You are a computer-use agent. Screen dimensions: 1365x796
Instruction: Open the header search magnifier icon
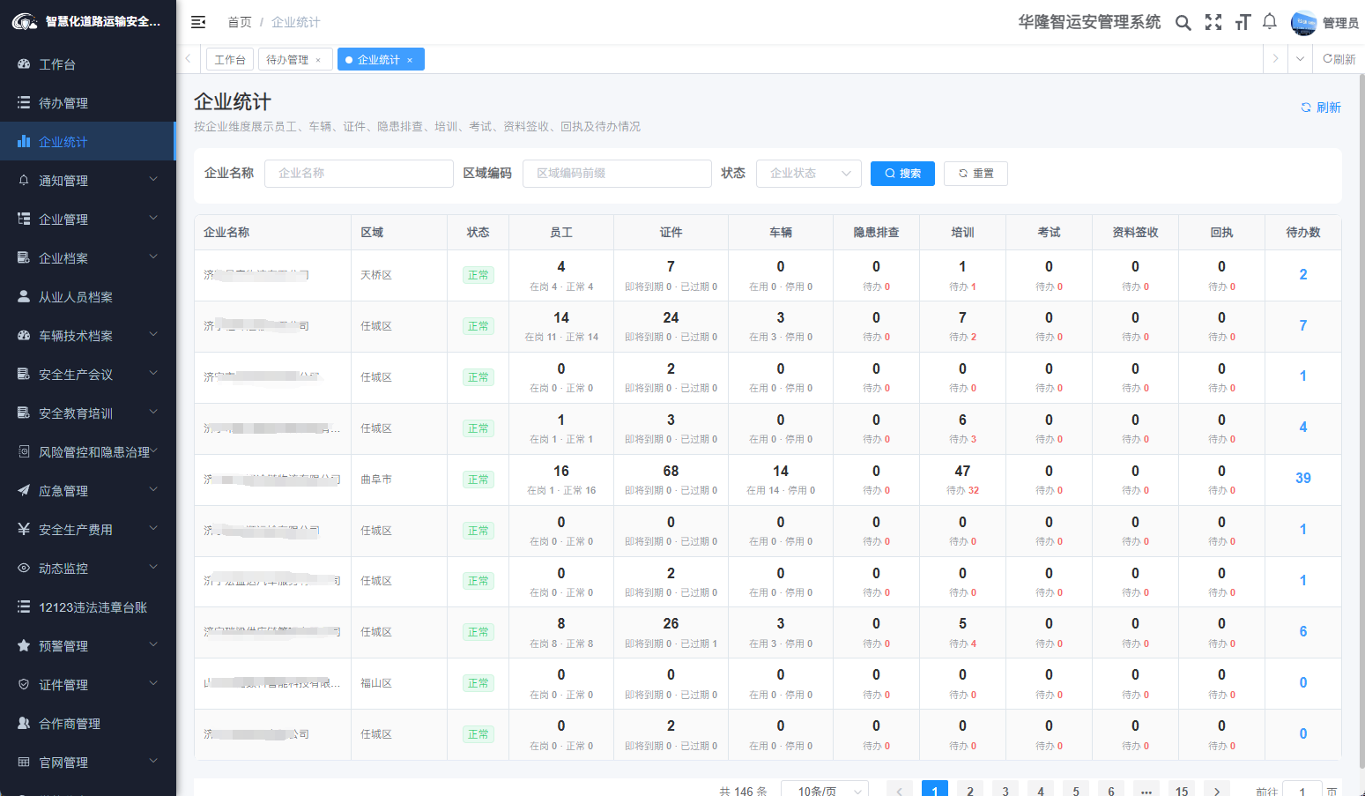(x=1183, y=22)
